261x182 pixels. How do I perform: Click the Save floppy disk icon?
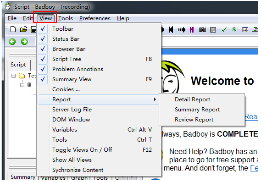pyautogui.click(x=33, y=29)
